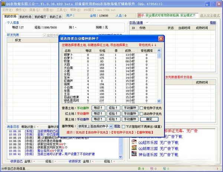Check 下次登陆时不再弹出 option
This screenshot has width=223, height=172.
[x=123, y=126]
